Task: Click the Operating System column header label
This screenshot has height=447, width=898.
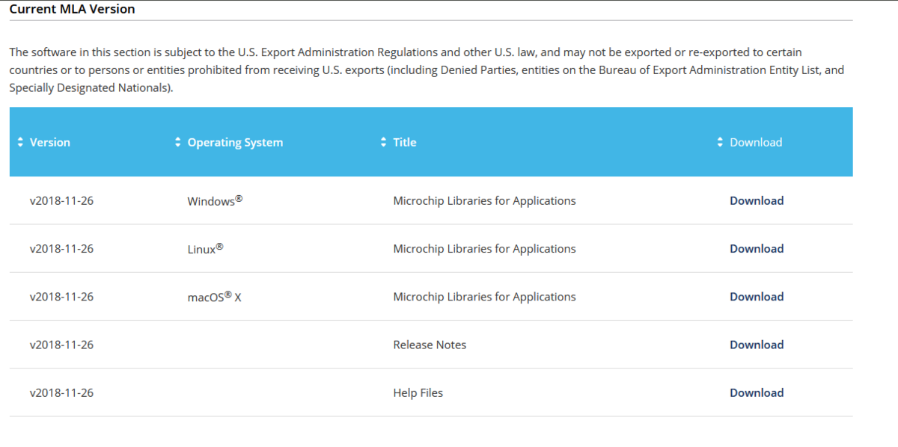Action: click(x=235, y=142)
